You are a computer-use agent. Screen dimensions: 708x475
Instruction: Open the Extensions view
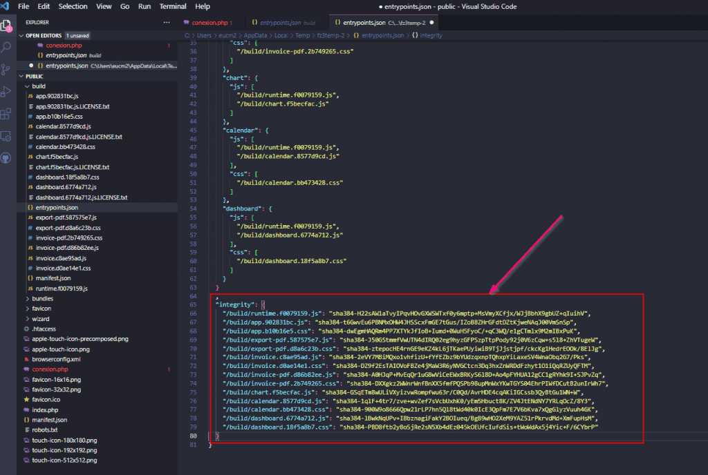coord(6,113)
